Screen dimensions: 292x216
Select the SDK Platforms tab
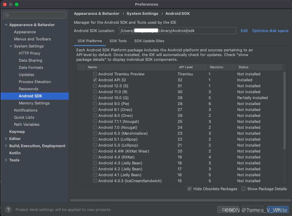coord(90,41)
